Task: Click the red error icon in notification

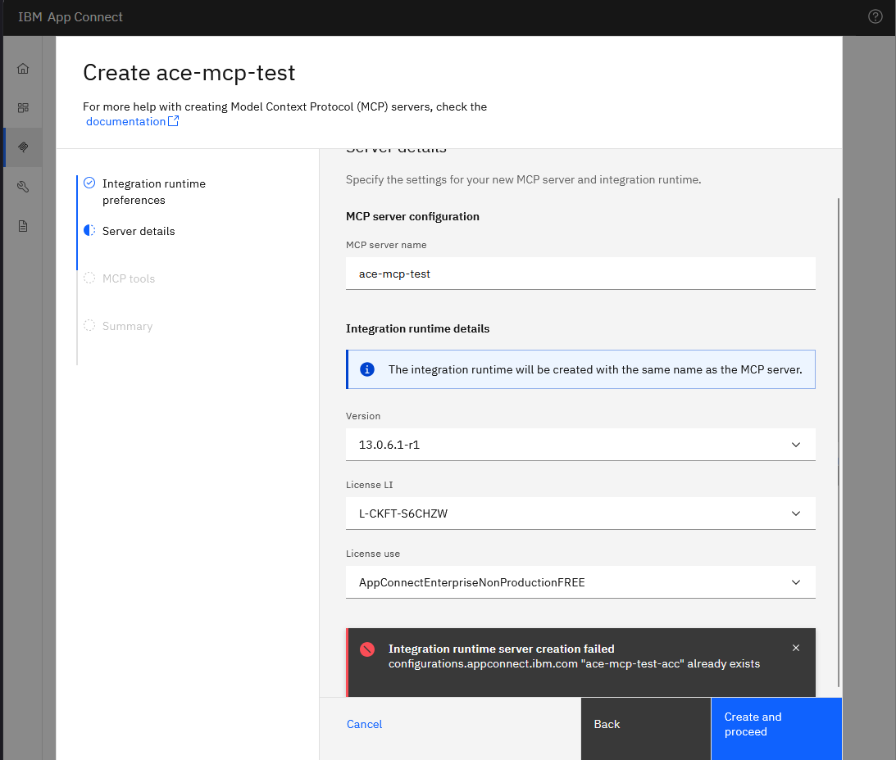Action: coord(367,649)
